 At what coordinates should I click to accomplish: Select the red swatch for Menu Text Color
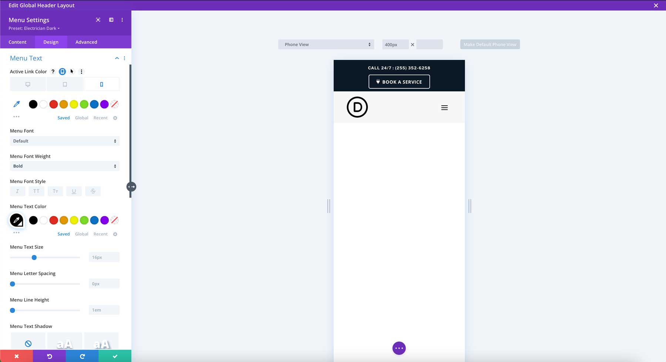pos(53,220)
